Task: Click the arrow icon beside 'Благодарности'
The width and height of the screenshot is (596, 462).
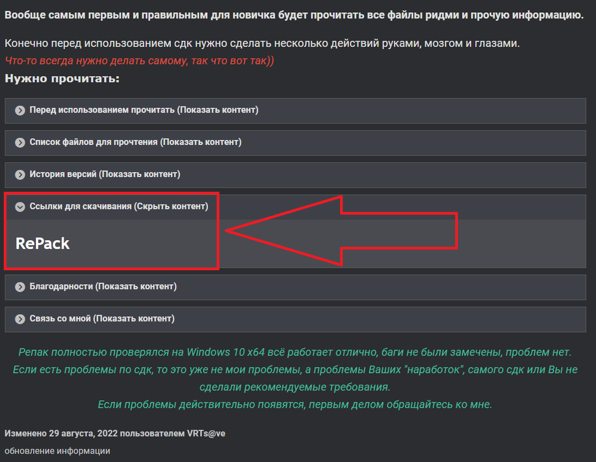Action: click(20, 287)
